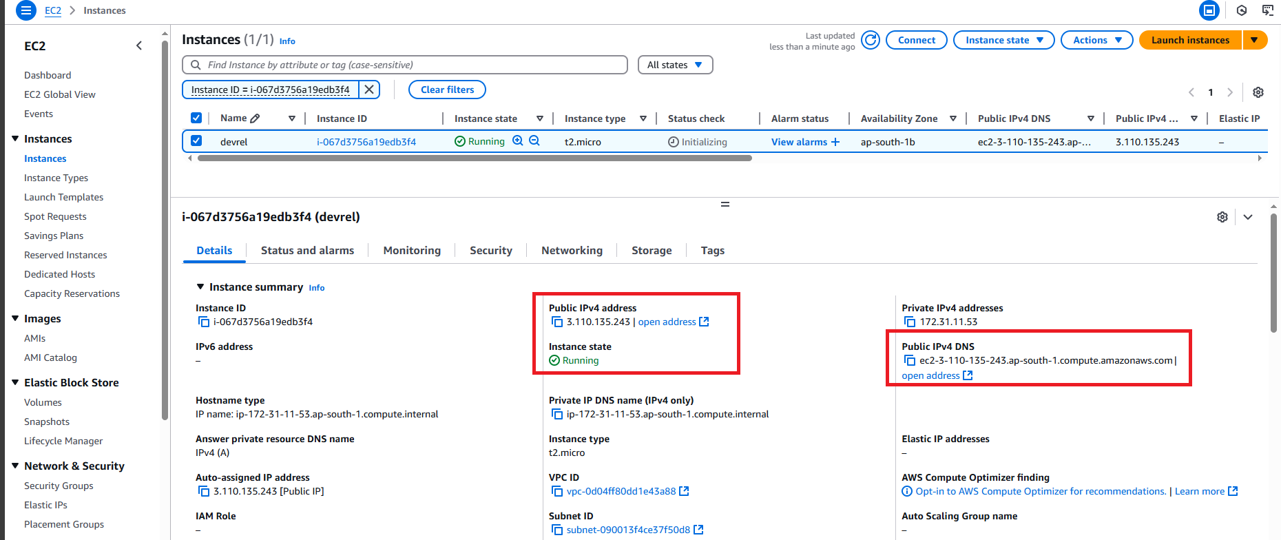Copy the Public IPv4 address 3.110.135.243
The width and height of the screenshot is (1281, 540).
[x=557, y=322]
